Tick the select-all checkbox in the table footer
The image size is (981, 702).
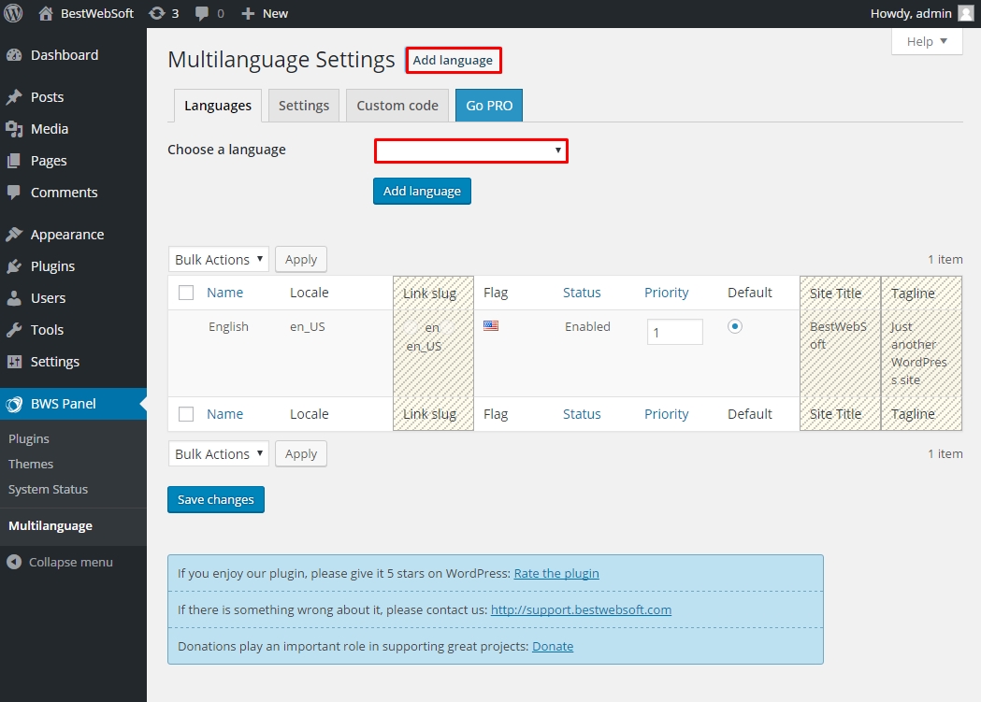point(186,414)
